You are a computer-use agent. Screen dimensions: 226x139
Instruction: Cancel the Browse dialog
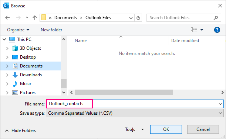click(203, 129)
